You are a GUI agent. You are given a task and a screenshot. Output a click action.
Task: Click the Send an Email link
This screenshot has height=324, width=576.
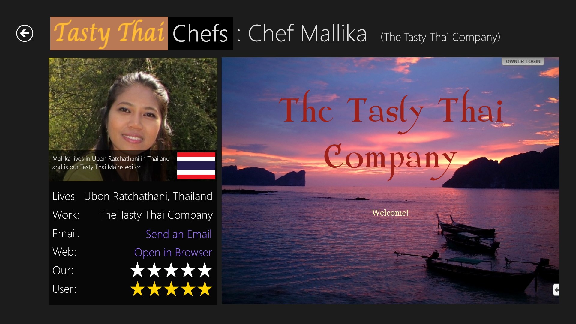pos(179,234)
